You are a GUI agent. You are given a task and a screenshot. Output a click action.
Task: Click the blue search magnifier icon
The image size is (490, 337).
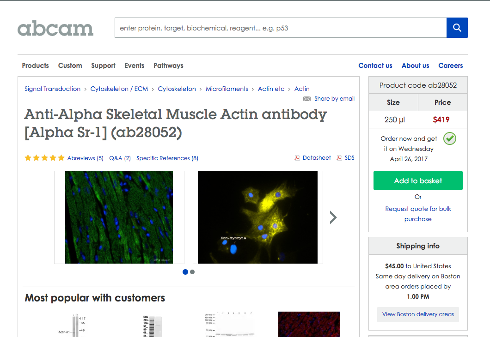(x=457, y=28)
